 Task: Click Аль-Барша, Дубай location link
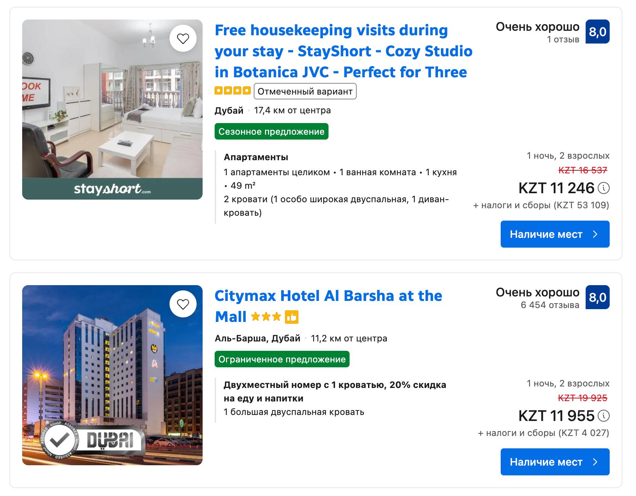coord(257,338)
